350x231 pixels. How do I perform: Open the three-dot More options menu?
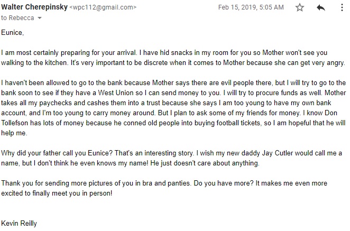(x=342, y=7)
